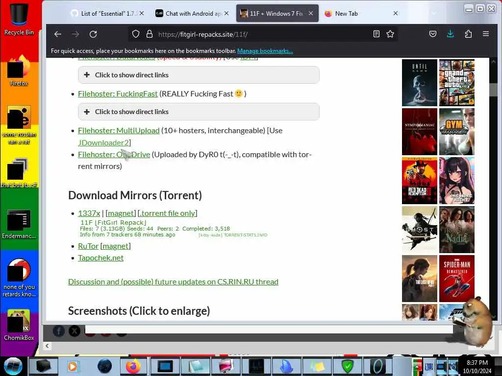Close the New Tab tab
This screenshot has height=376, width=502.
click(x=396, y=13)
